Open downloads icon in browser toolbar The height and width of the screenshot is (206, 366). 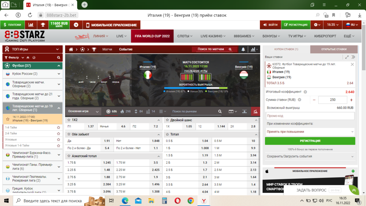(x=359, y=15)
